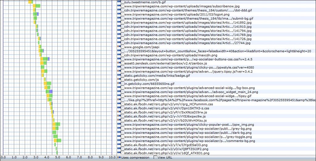Screen dimensions: 316x161
Task: Click the waterfall bar for comments-bg.png
Action: coord(57,140)
